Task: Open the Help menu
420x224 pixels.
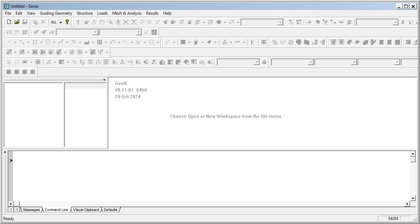Action: 167,13
